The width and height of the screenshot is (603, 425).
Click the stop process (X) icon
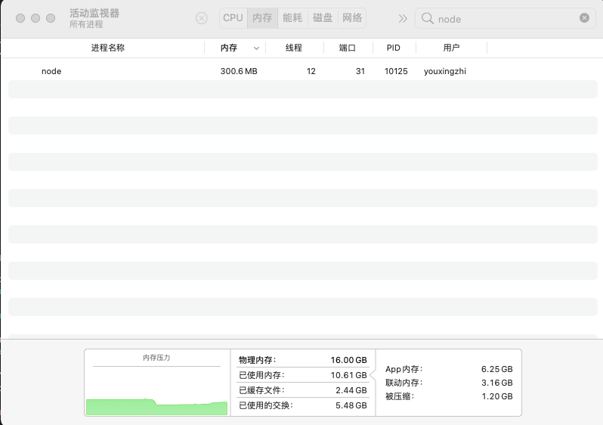point(202,18)
